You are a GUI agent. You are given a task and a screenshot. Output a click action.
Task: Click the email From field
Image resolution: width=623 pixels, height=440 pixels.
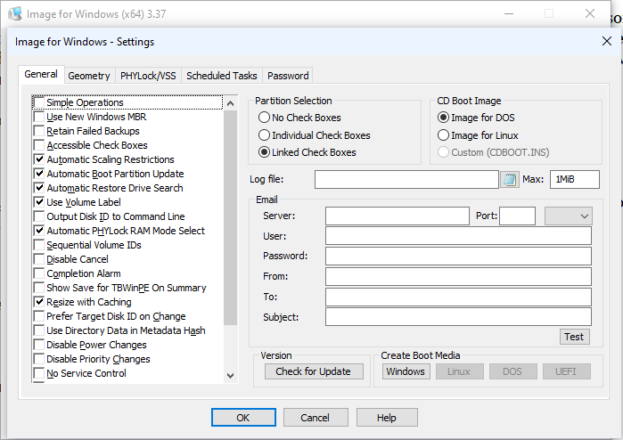pos(458,276)
